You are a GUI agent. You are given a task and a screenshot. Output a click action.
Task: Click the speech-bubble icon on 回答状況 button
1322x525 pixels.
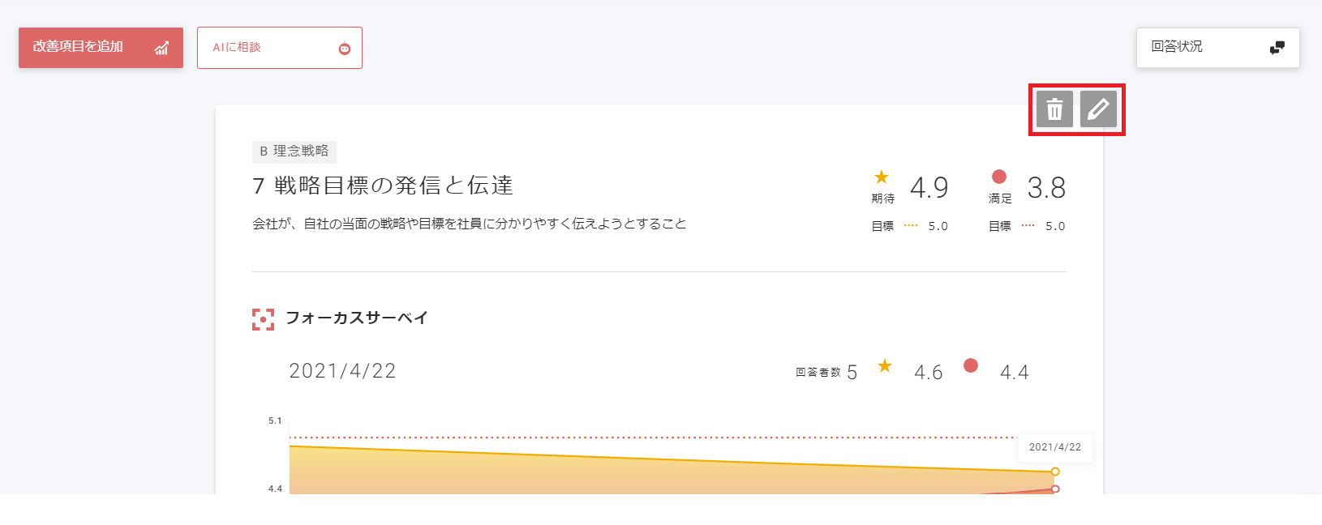pyautogui.click(x=1276, y=47)
